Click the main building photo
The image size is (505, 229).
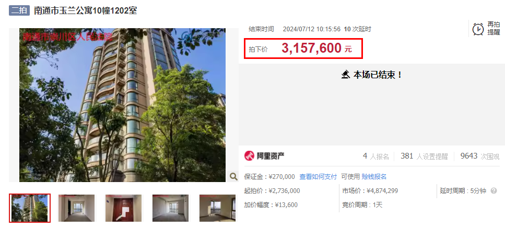[122, 105]
